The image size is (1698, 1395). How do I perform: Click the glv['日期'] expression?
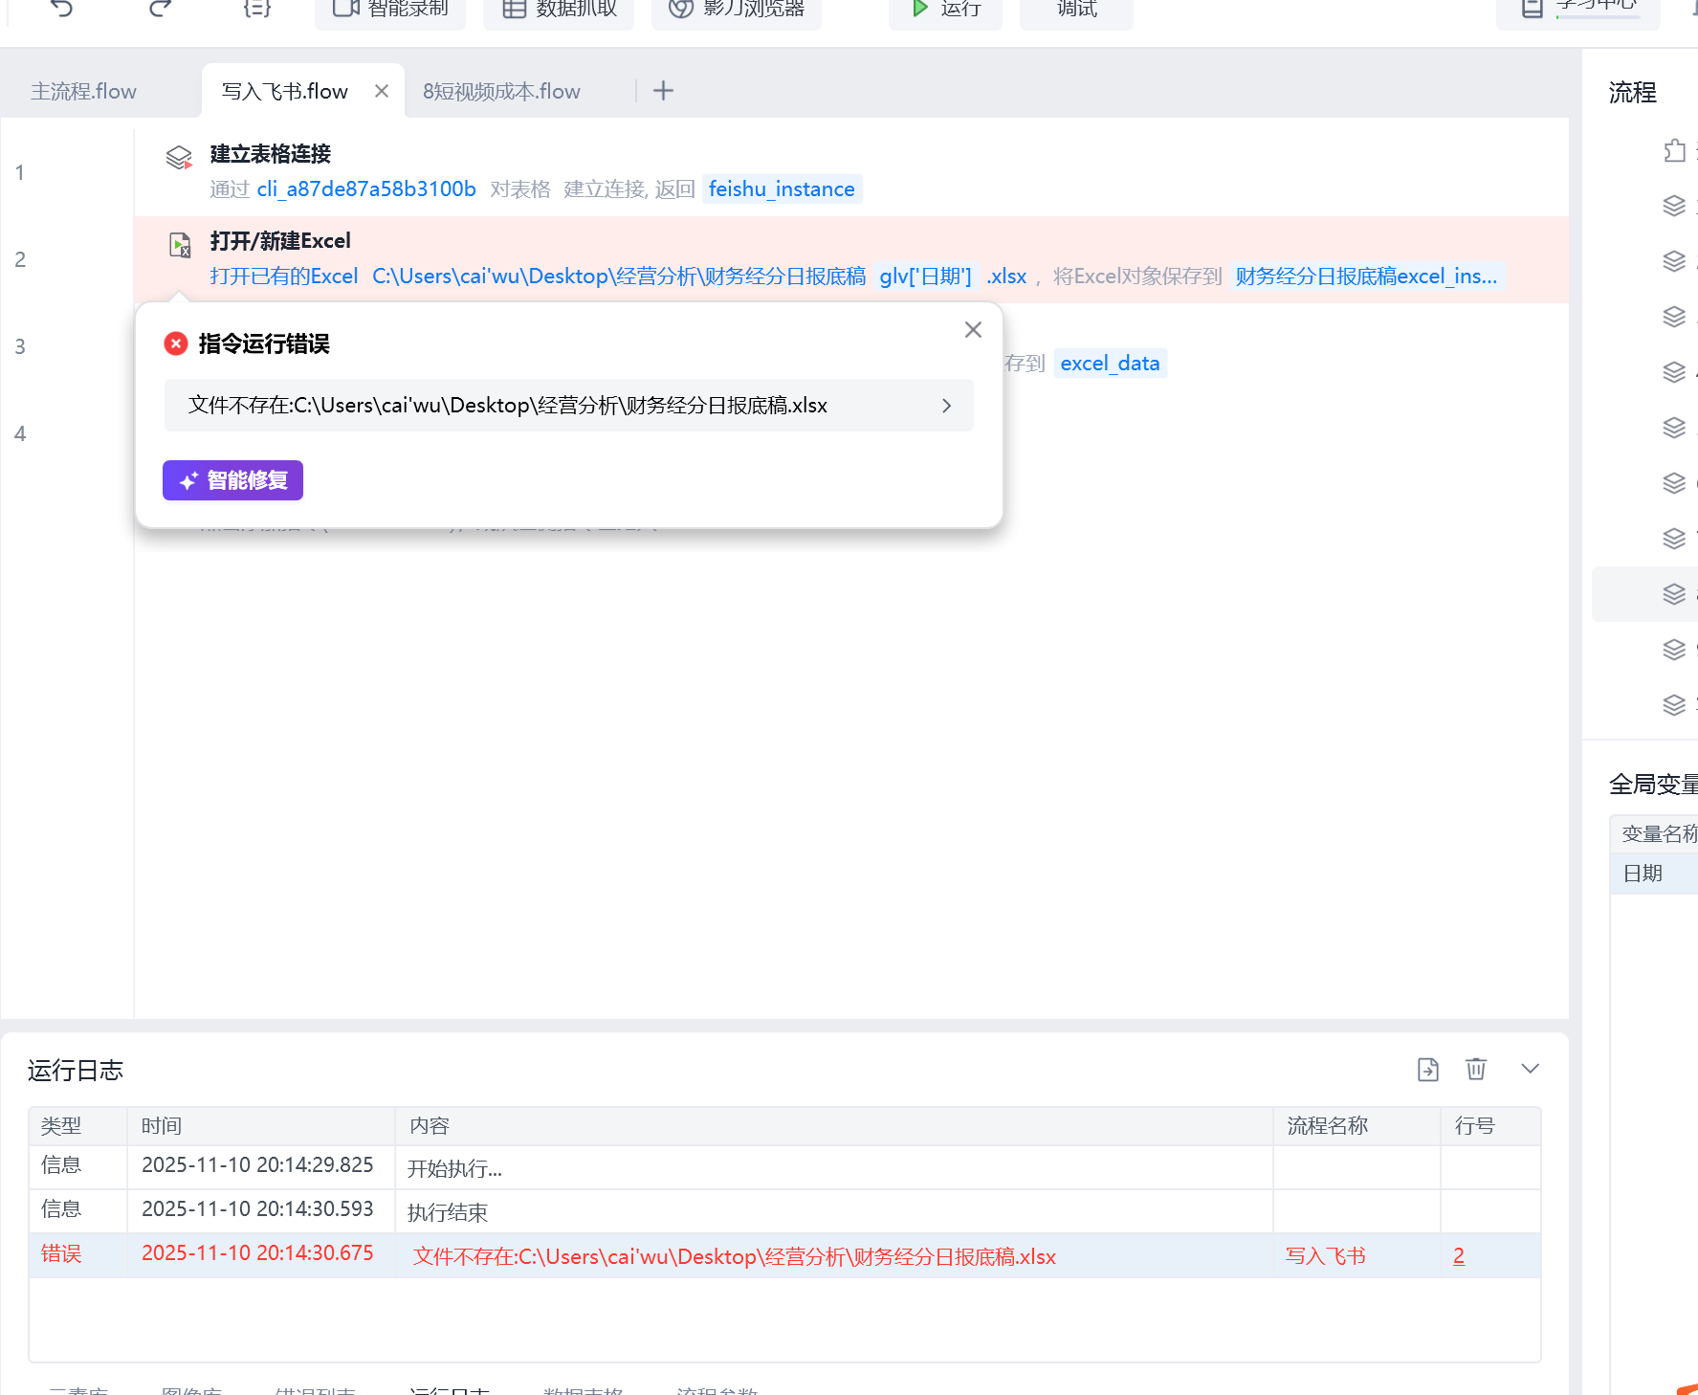925,277
